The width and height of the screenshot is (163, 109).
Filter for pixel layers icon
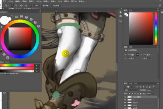pos(137,87)
